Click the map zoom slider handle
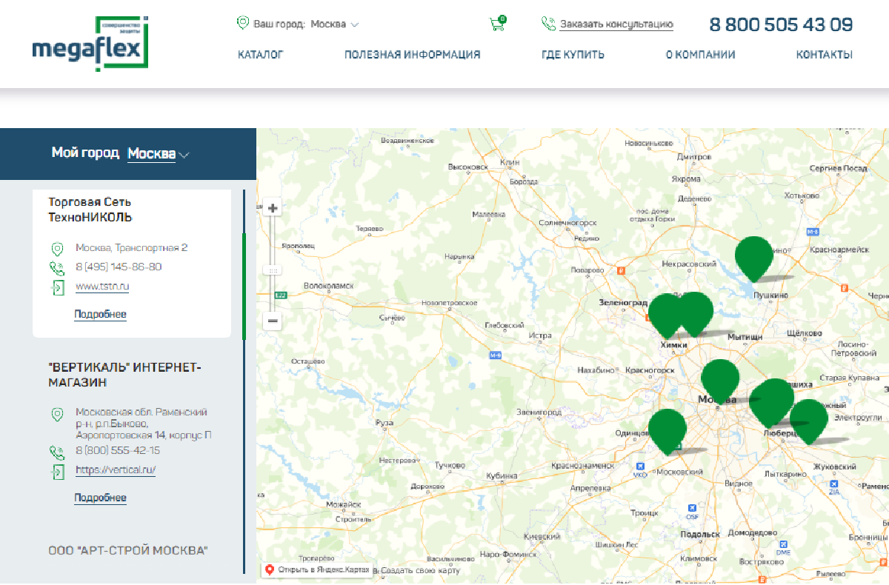Screen dimensions: 889x585 pos(273,271)
